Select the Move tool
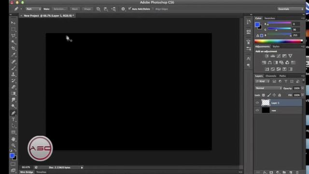 coord(13,23)
